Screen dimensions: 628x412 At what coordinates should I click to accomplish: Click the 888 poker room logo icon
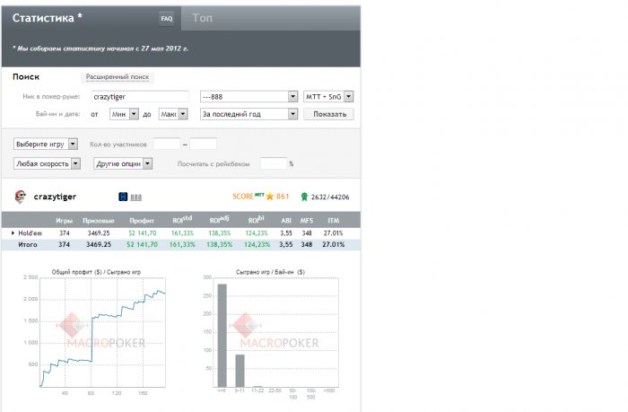pyautogui.click(x=123, y=197)
